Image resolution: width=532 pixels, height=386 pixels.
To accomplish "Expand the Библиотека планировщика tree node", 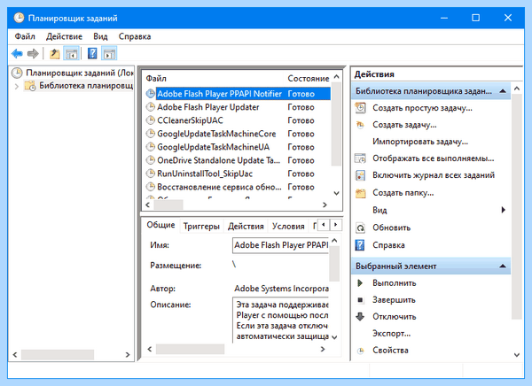I will pos(17,87).
